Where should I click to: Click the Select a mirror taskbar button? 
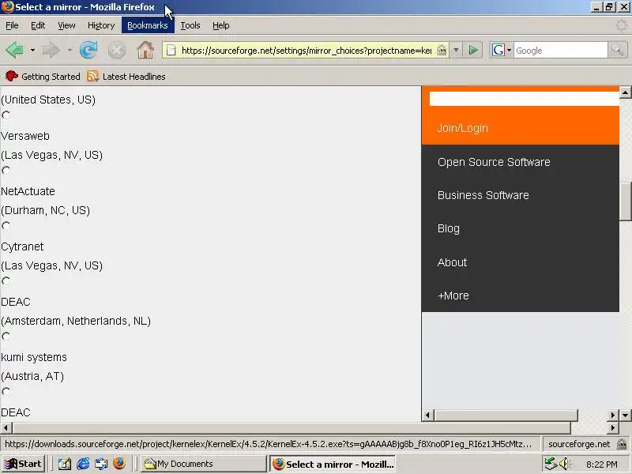(x=333, y=464)
